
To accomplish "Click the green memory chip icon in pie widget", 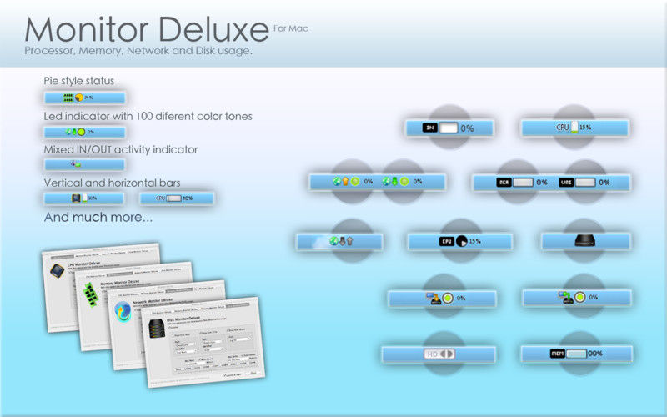I will [68, 98].
